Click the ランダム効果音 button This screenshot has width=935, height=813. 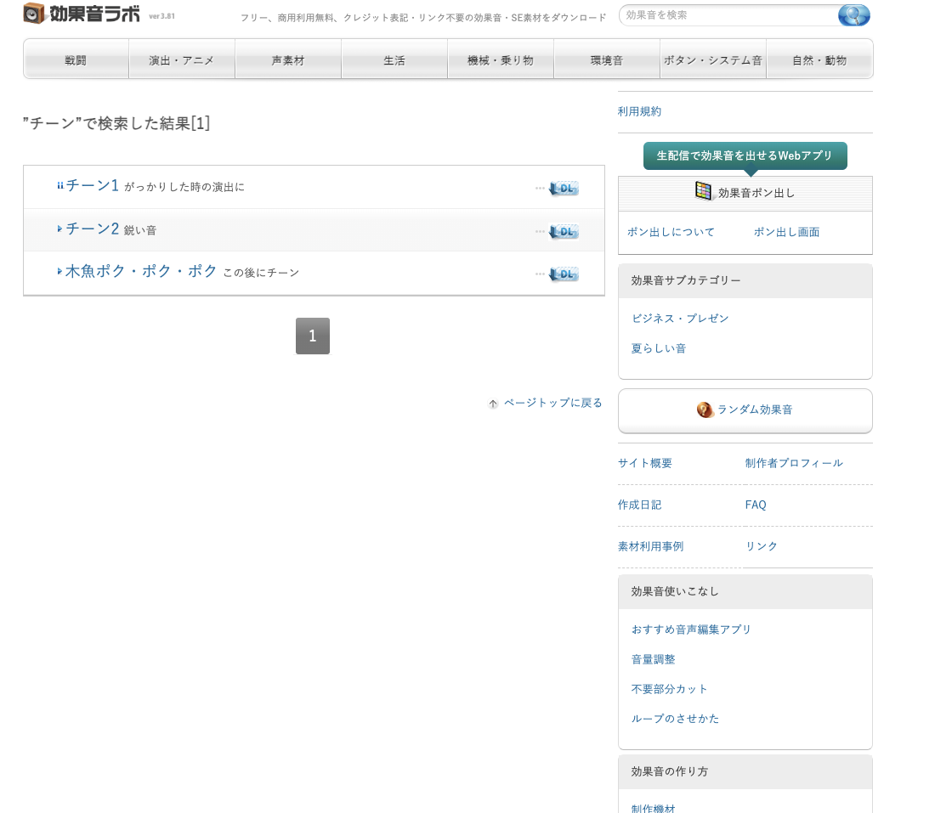745,410
